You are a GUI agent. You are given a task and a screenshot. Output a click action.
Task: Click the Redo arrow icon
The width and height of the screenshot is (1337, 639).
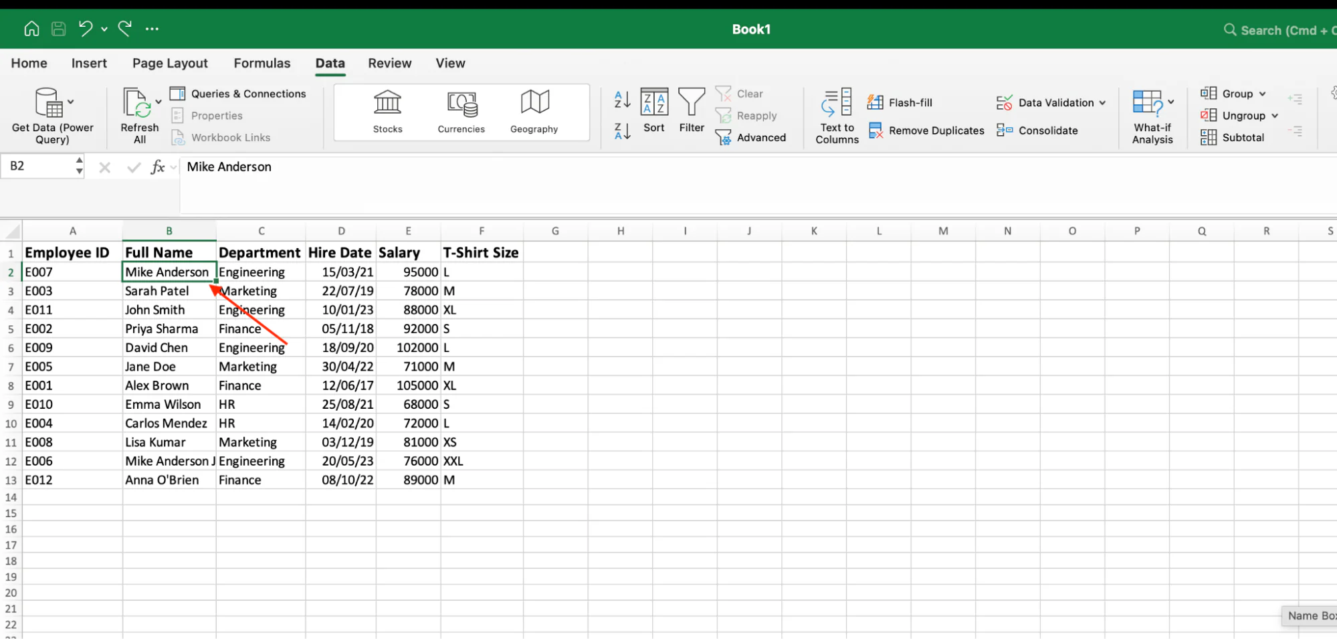[x=124, y=29]
